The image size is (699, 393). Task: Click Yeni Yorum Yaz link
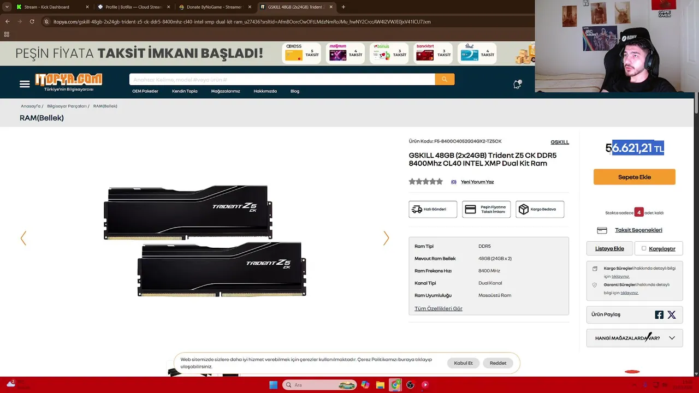(477, 182)
